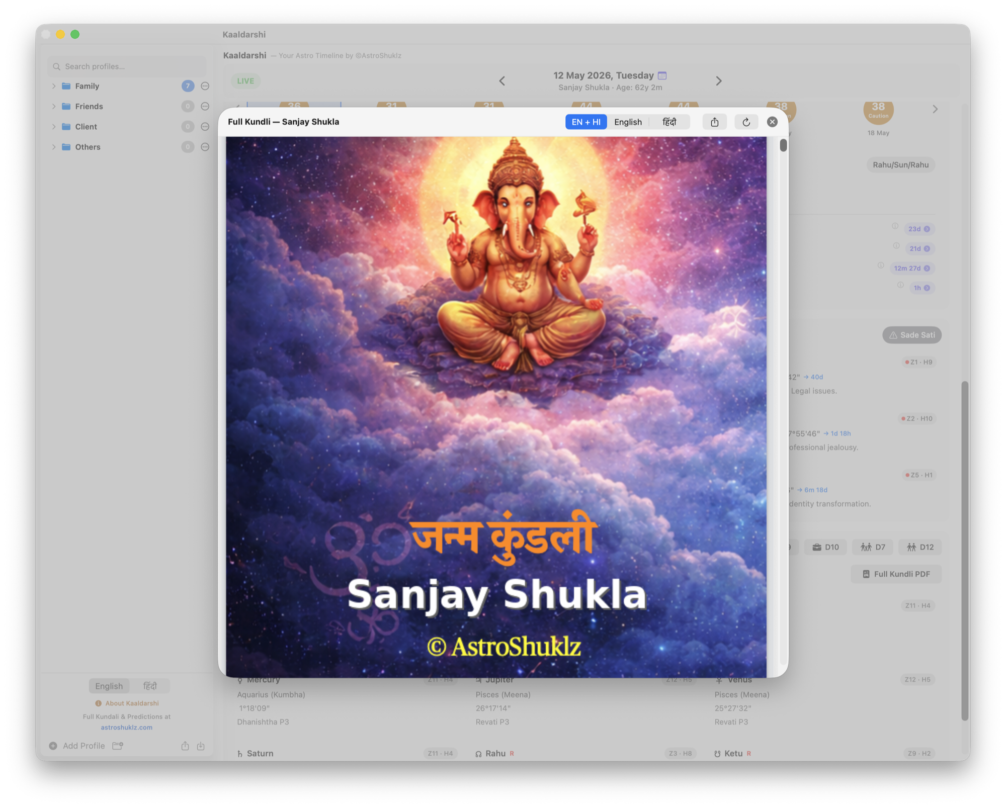Create a new folder icon
1006x808 pixels.
(x=118, y=746)
